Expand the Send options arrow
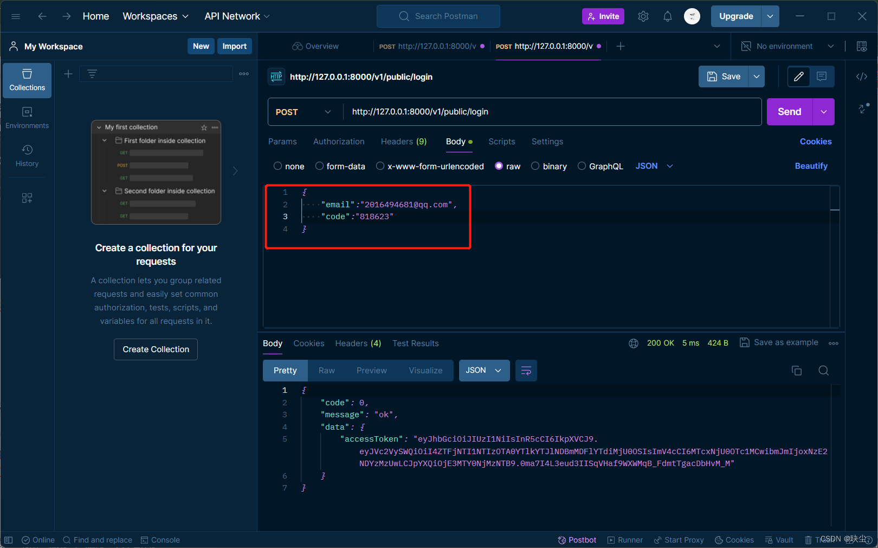 (824, 112)
